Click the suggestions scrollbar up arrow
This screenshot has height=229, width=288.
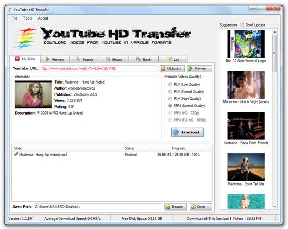coord(274,32)
